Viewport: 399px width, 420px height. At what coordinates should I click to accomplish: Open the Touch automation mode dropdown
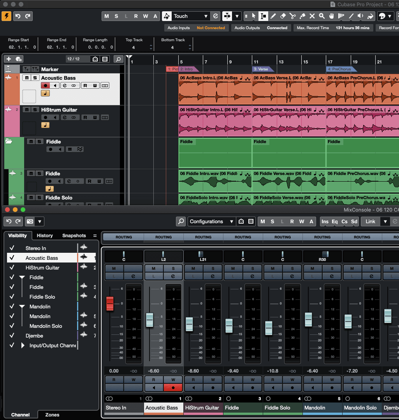191,16
